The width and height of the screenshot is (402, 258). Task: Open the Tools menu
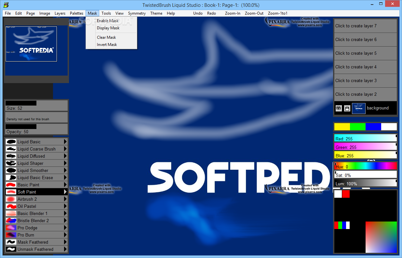[x=106, y=13]
